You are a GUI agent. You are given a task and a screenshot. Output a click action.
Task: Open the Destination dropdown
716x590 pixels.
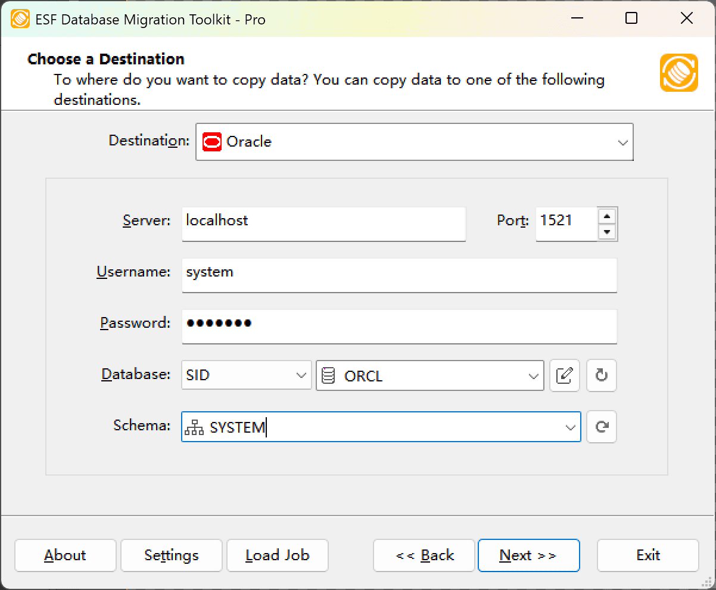pos(623,142)
